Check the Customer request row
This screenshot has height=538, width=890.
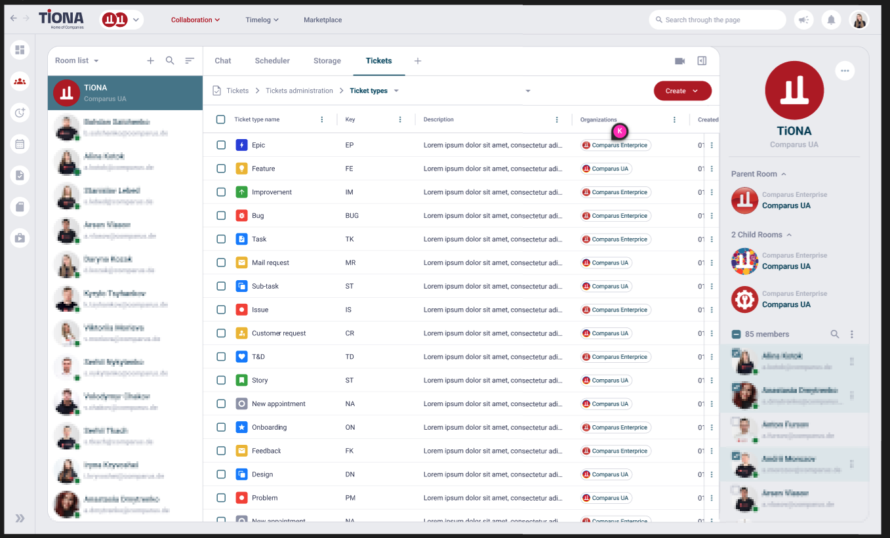(x=221, y=333)
